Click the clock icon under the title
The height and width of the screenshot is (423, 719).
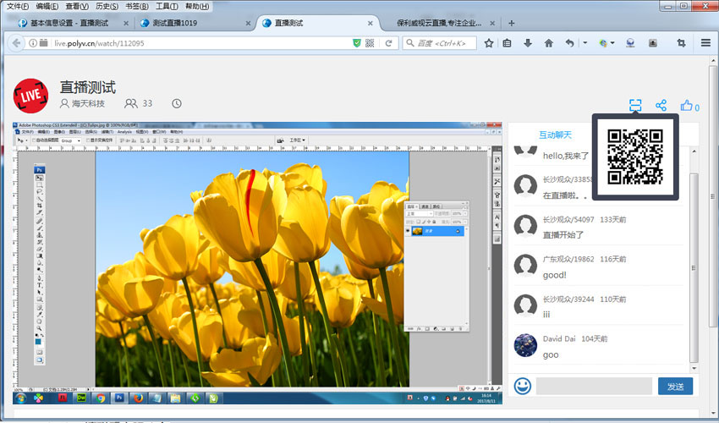[x=177, y=104]
